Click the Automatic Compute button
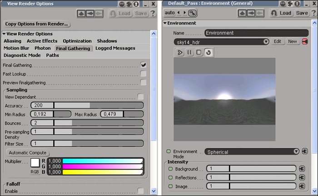 click(28, 153)
